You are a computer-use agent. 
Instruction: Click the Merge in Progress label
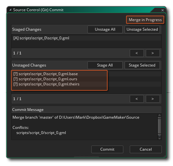[x=145, y=20]
